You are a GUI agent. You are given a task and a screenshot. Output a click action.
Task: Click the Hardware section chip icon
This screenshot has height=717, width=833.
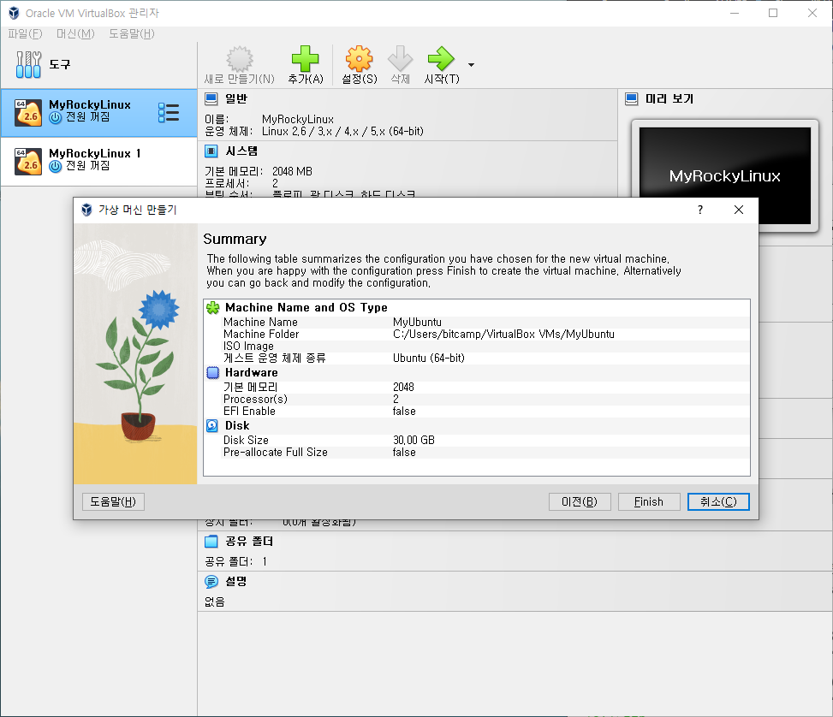(212, 373)
